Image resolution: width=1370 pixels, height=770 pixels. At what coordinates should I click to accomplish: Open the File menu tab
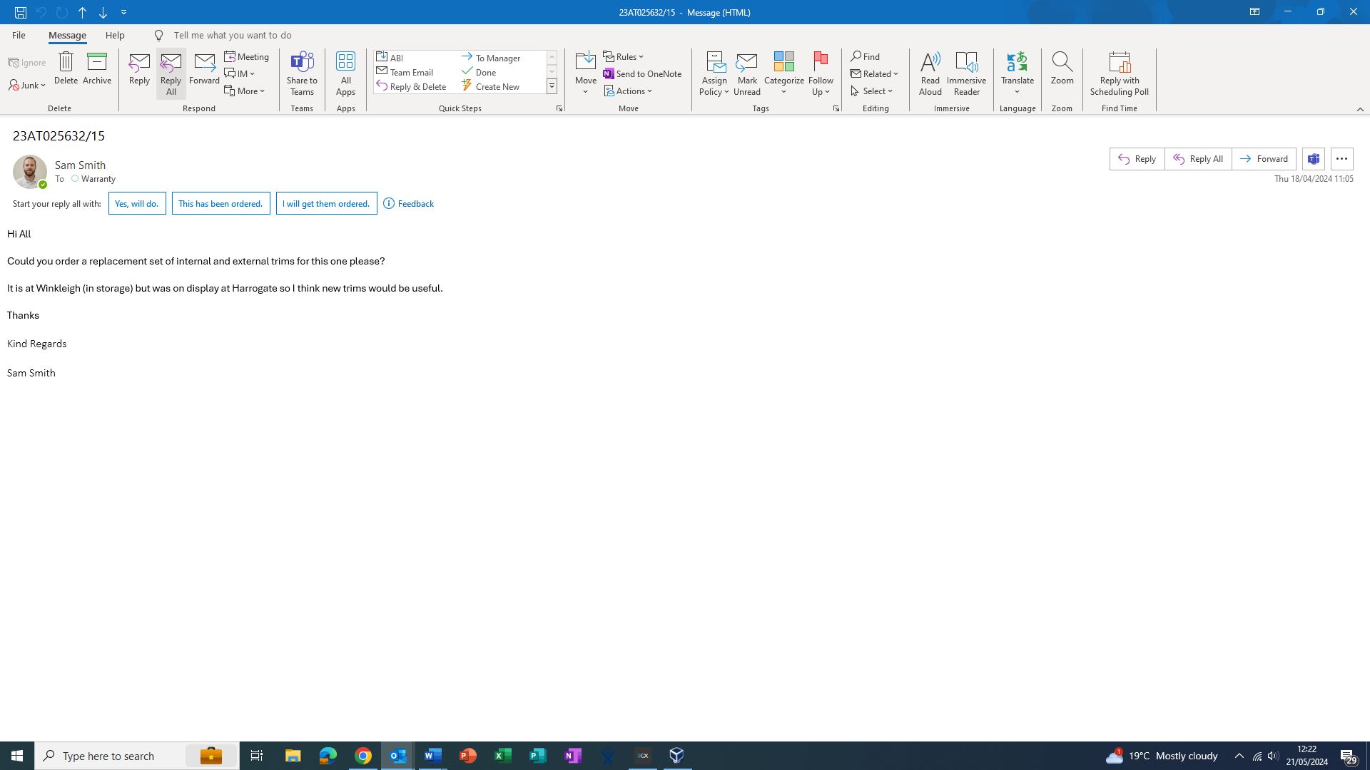[x=19, y=35]
